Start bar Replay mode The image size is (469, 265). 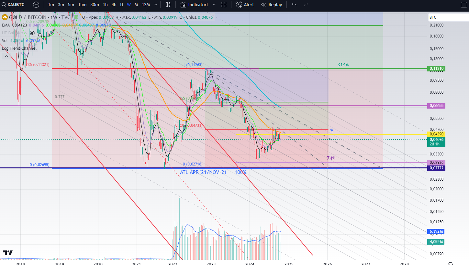click(x=272, y=5)
